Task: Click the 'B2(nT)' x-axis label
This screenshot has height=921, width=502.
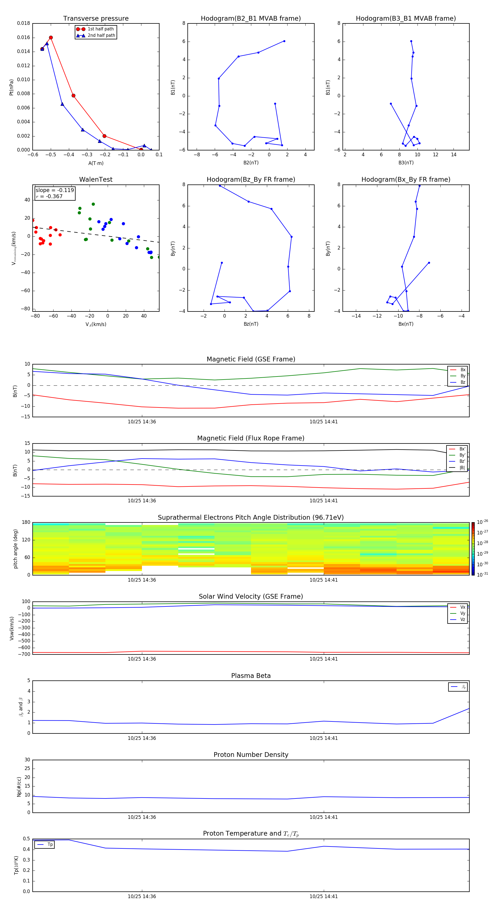Action: (x=251, y=163)
